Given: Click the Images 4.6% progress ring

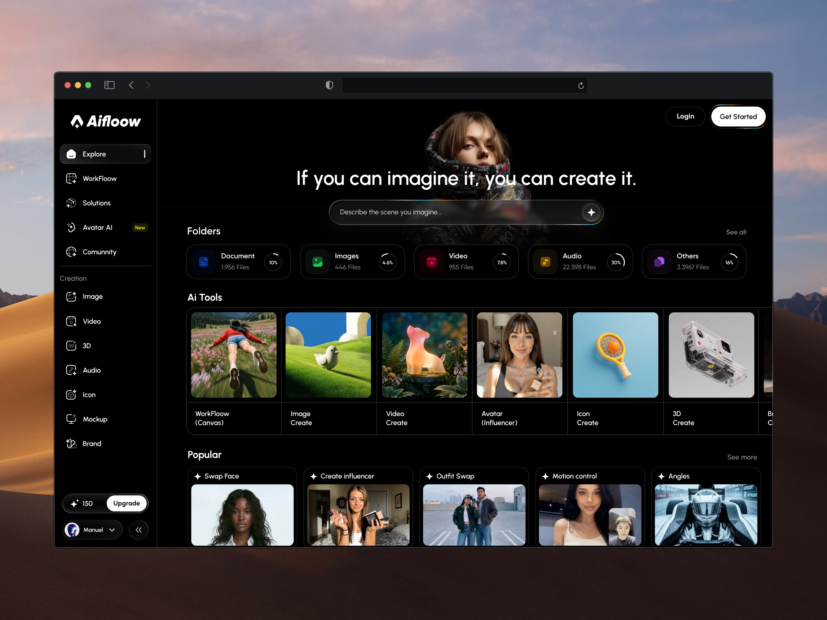Looking at the screenshot, I should click(388, 262).
